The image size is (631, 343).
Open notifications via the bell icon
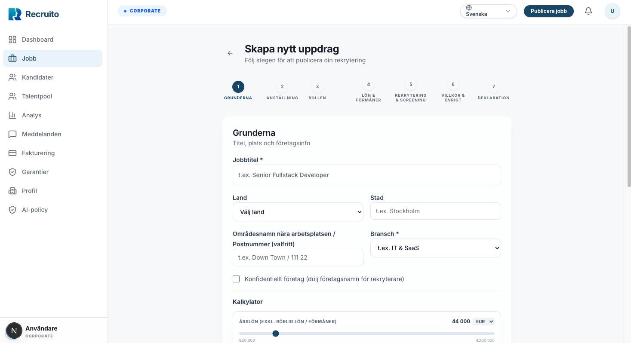click(x=588, y=11)
